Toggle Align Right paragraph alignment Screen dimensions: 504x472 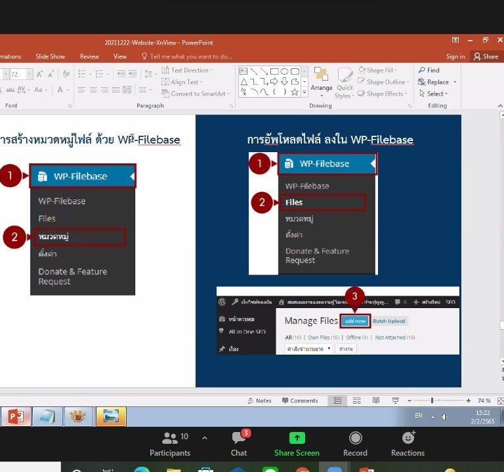[104, 90]
